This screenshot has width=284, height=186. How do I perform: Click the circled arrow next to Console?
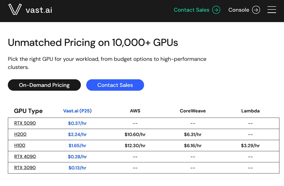pyautogui.click(x=256, y=10)
